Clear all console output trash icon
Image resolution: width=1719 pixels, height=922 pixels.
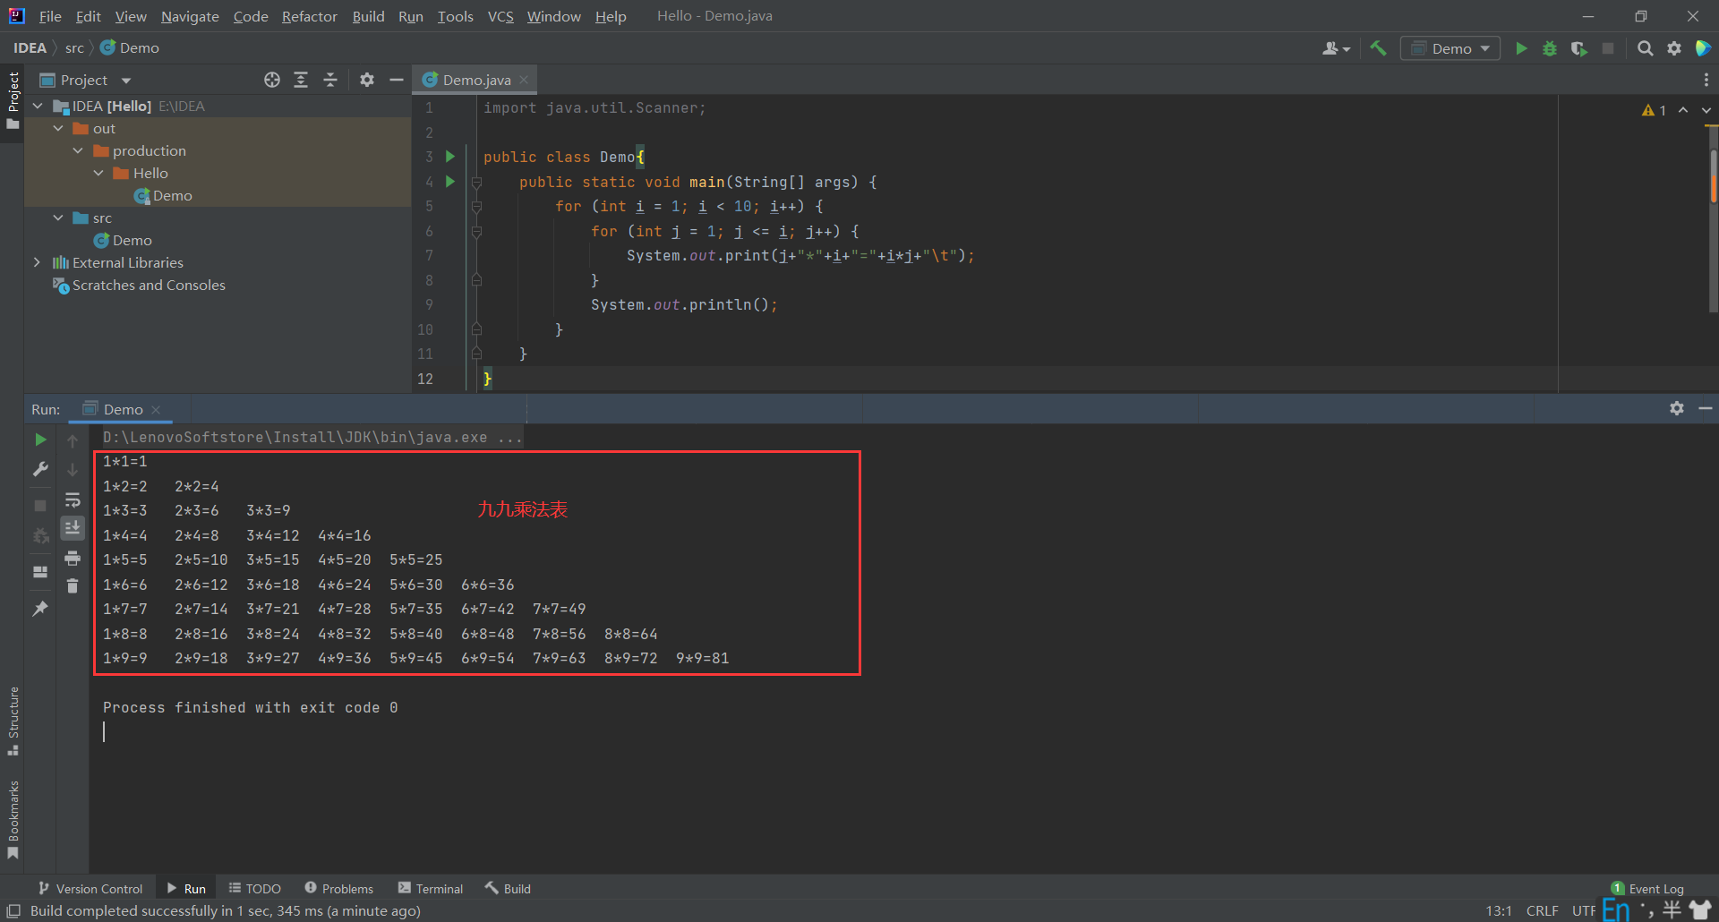tap(73, 586)
